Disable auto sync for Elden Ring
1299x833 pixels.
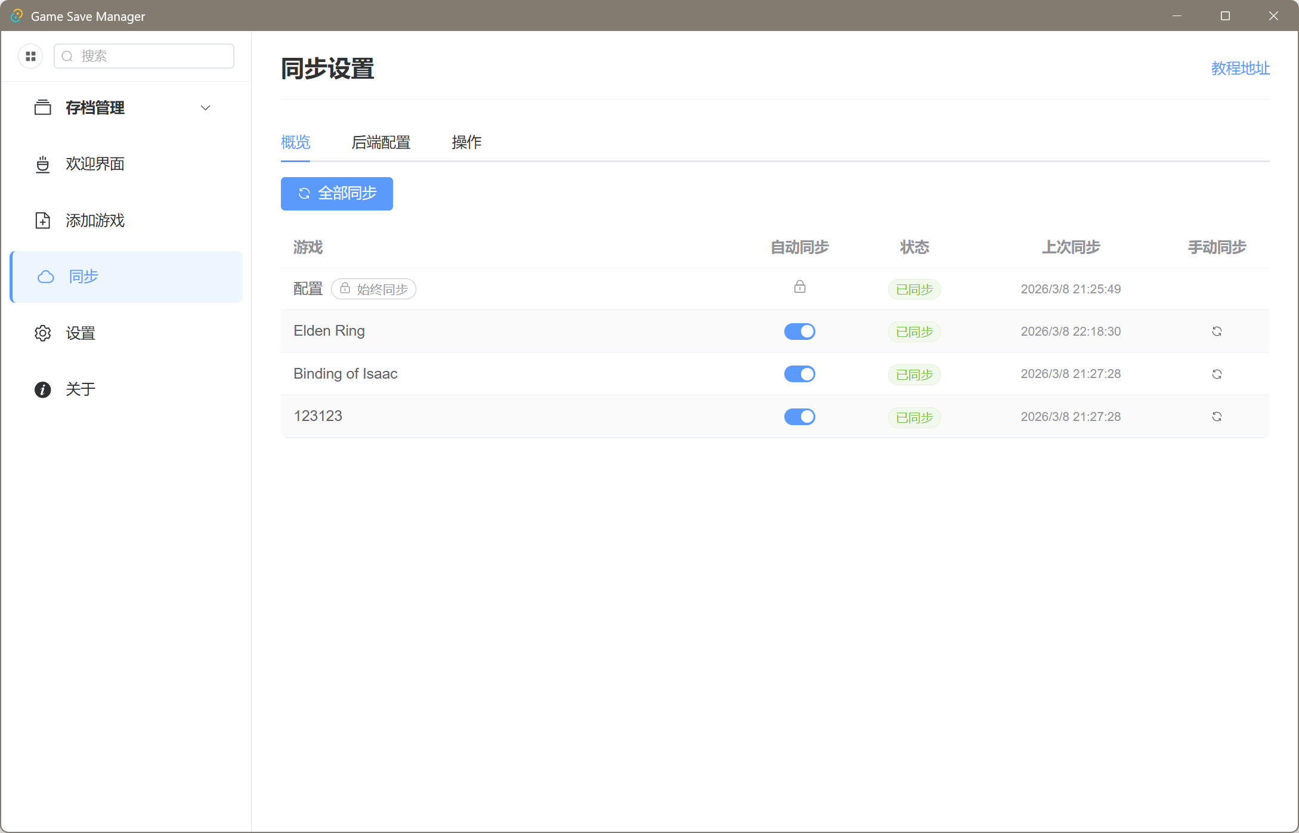coord(800,331)
